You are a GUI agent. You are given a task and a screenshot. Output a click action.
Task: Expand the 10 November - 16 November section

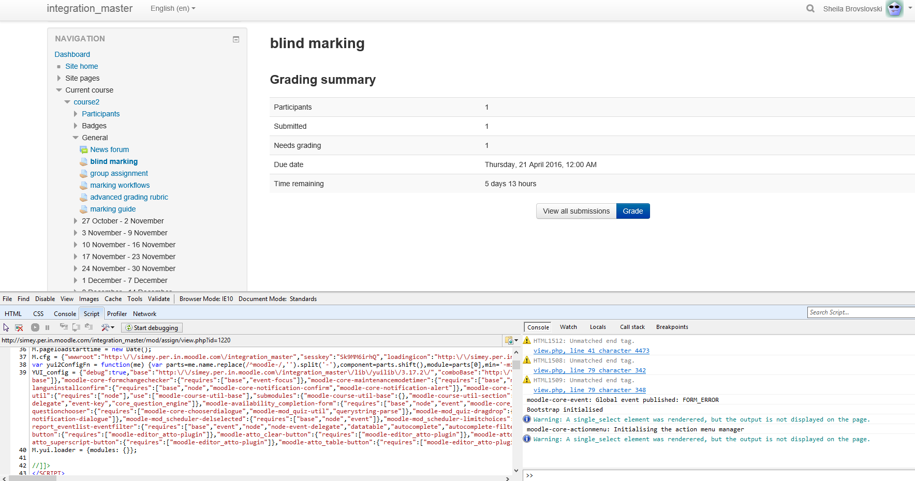pyautogui.click(x=75, y=245)
